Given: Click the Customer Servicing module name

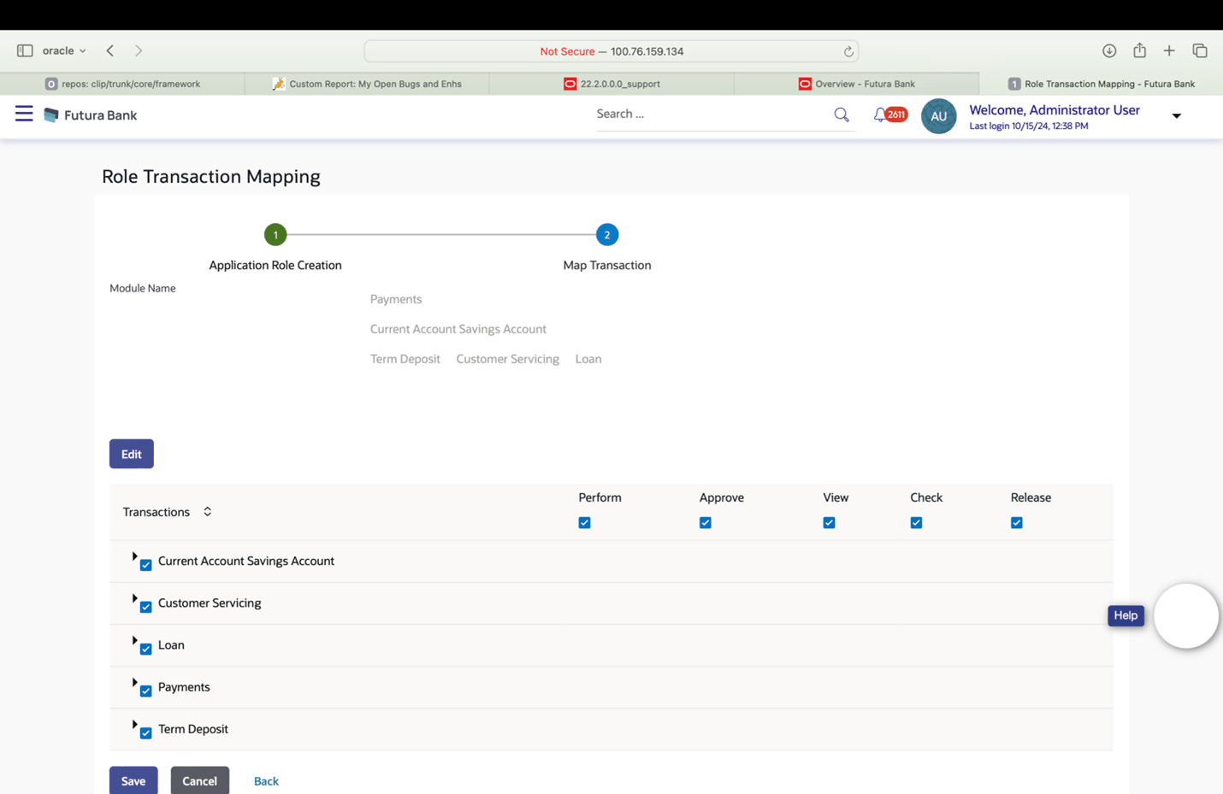Looking at the screenshot, I should click(508, 359).
